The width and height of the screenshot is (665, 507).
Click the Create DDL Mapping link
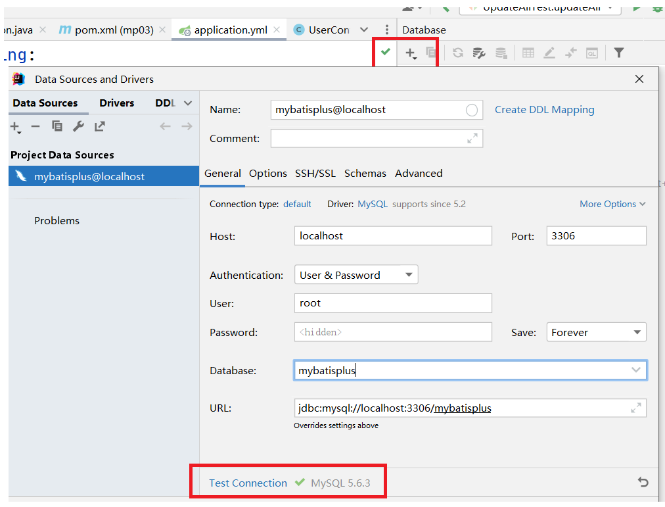tap(545, 110)
